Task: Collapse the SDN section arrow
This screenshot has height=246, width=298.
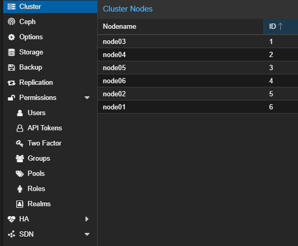Action: click(87, 234)
